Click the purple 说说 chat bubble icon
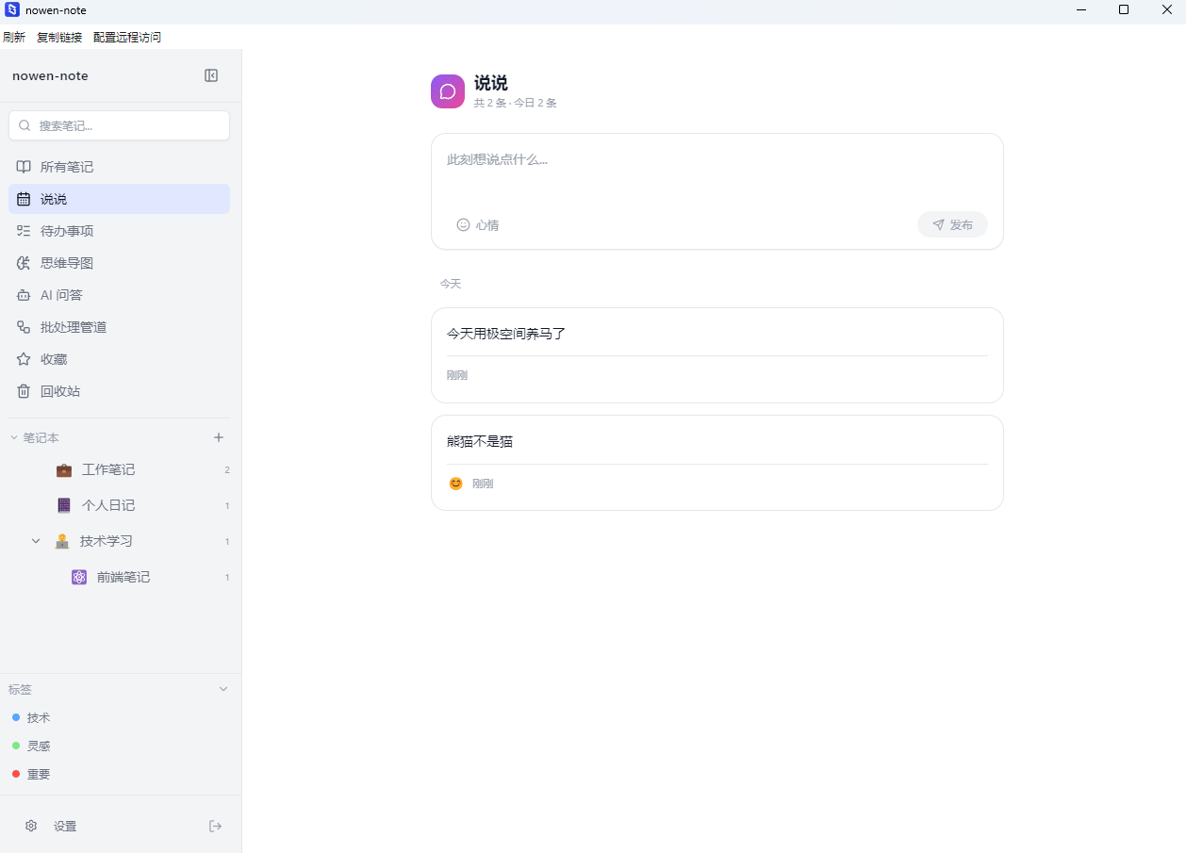 [x=448, y=91]
